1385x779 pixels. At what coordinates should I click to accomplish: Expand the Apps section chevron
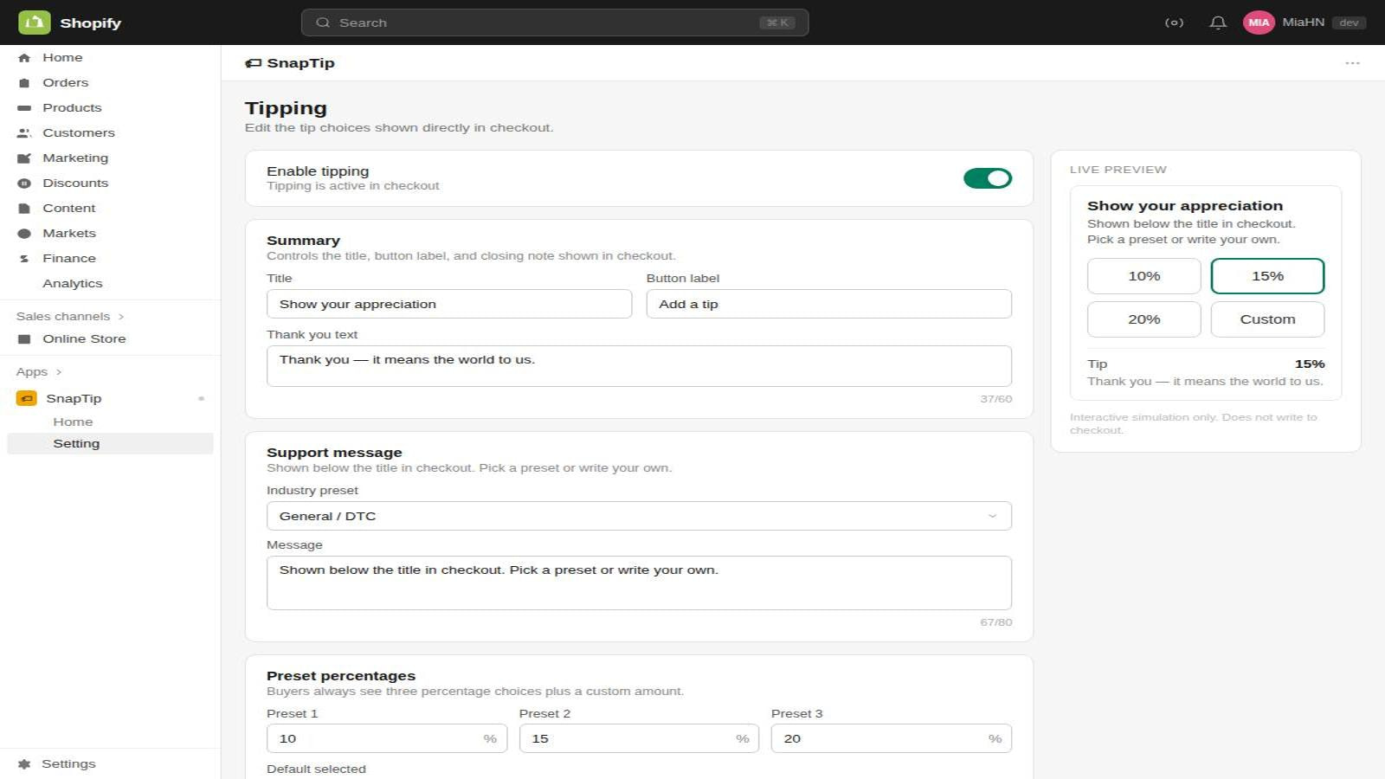click(59, 372)
